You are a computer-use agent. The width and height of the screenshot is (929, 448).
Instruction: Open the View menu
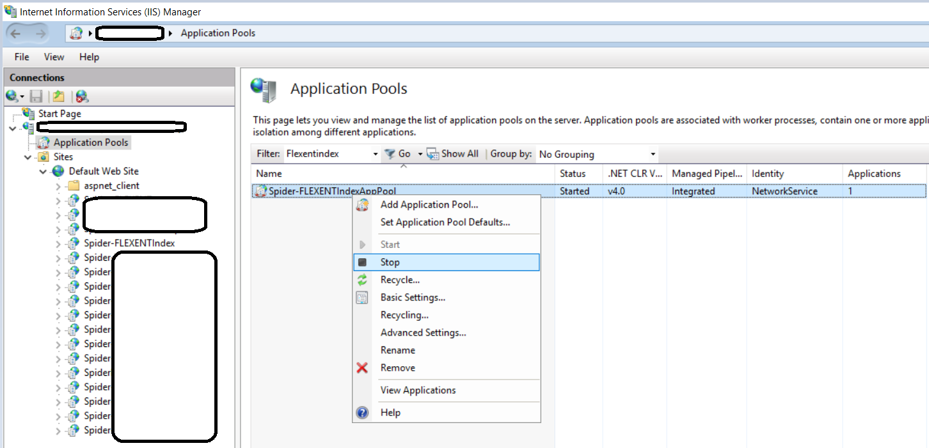pyautogui.click(x=54, y=57)
